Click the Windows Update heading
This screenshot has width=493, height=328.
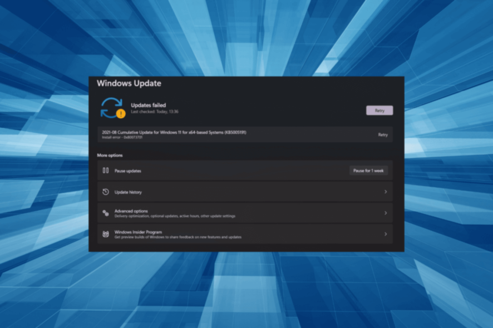(129, 83)
